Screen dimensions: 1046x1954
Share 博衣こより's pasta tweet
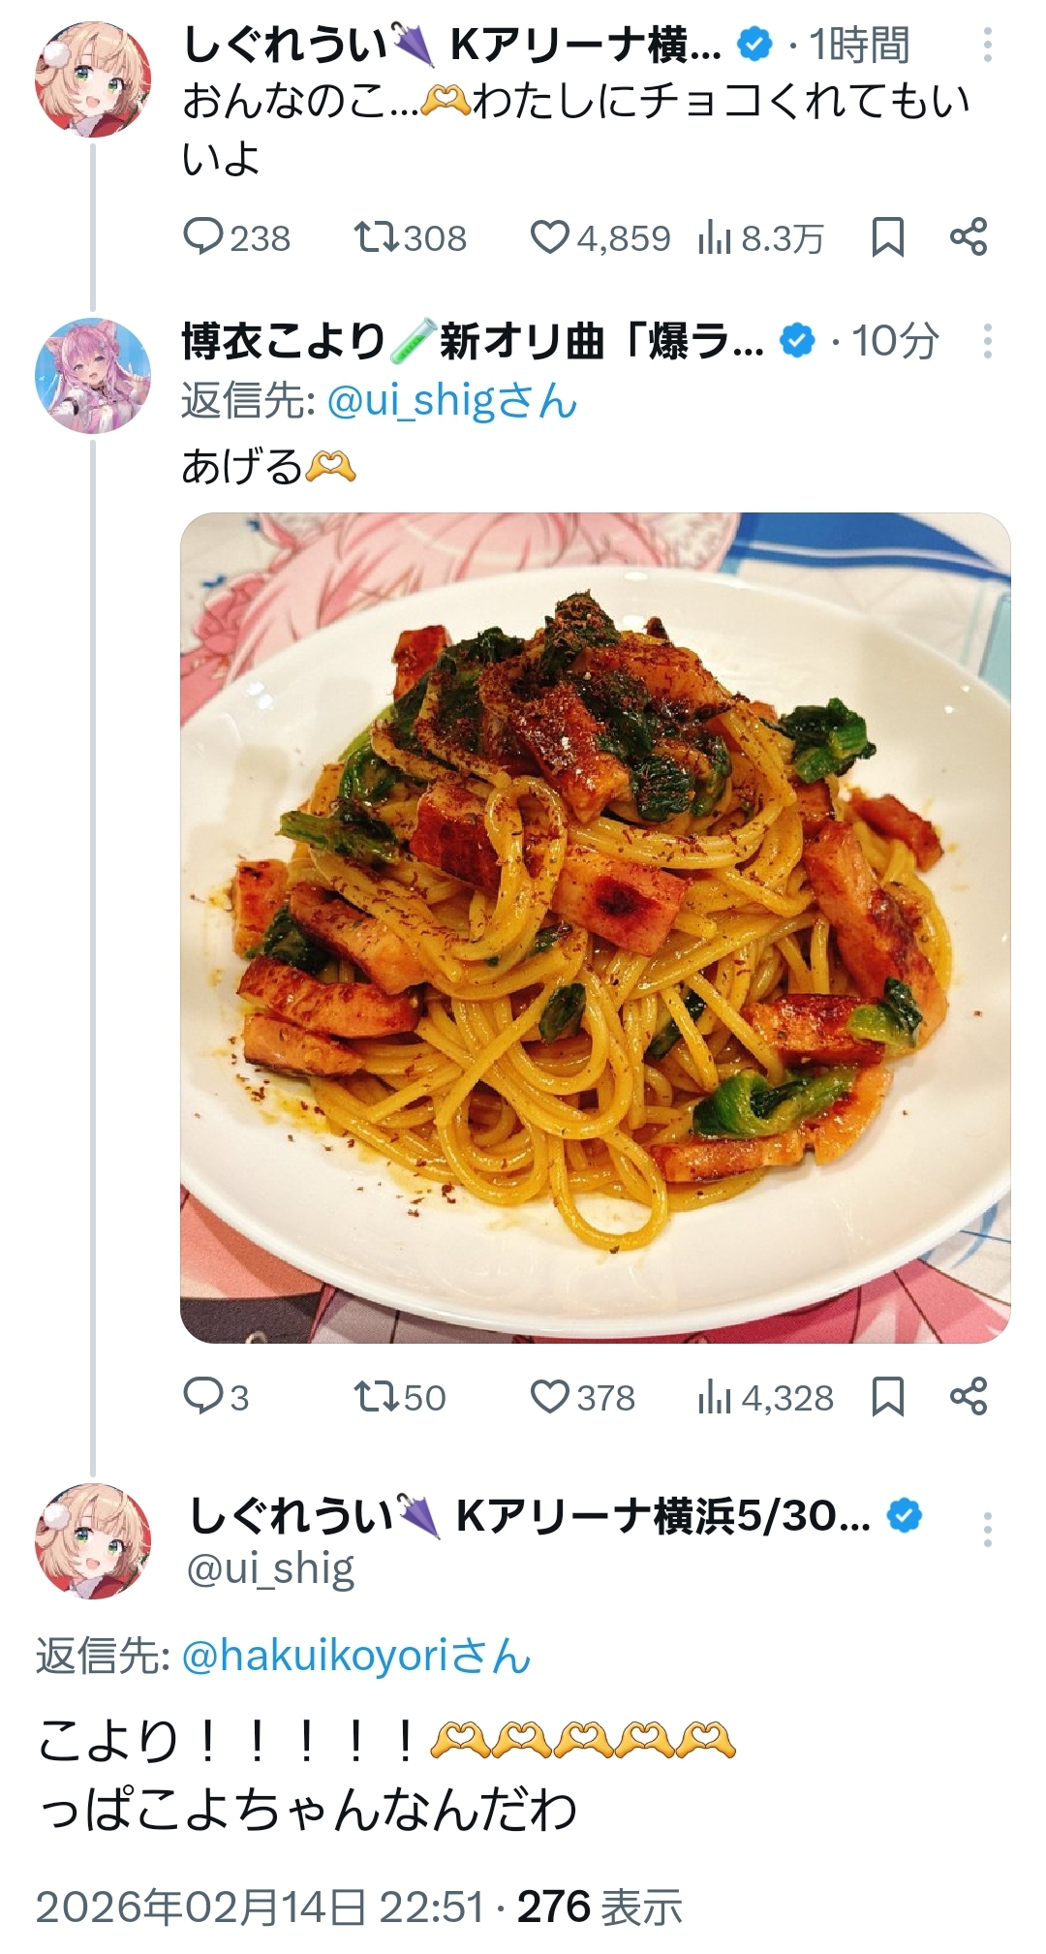pyautogui.click(x=968, y=1397)
